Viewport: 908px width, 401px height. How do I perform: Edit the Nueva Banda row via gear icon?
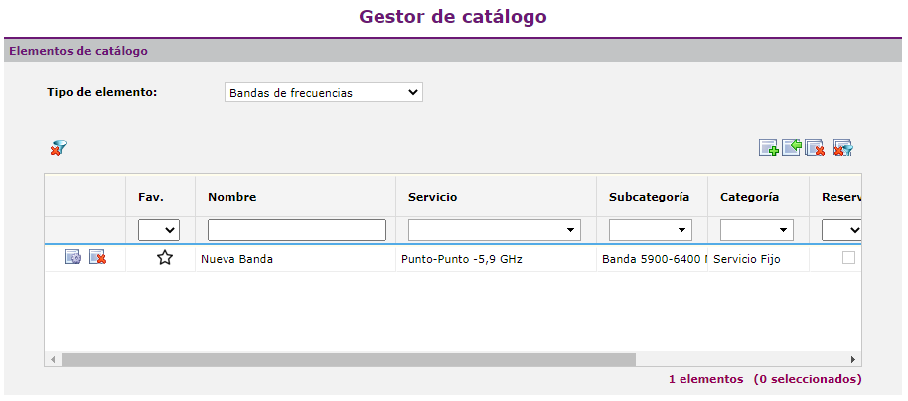tap(73, 257)
